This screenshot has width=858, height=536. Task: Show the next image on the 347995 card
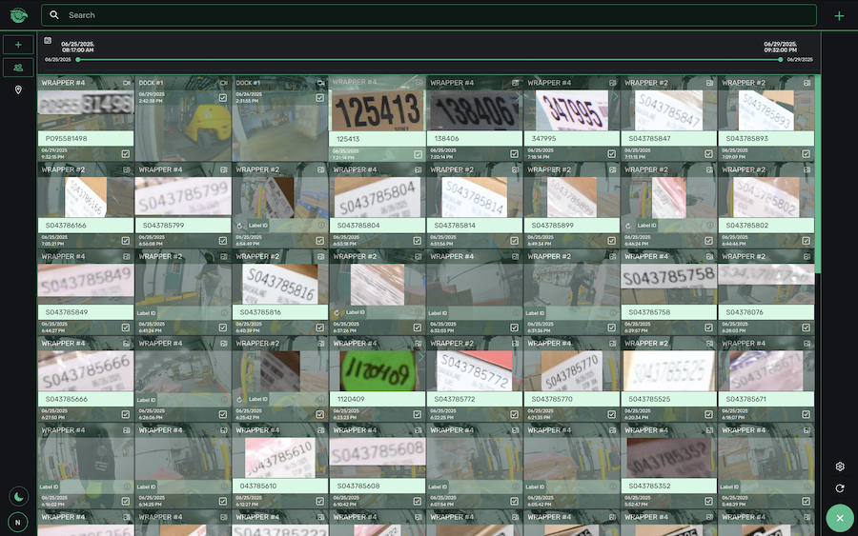616,96
